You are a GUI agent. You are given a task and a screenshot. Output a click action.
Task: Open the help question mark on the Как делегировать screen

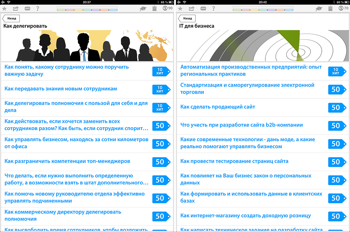pos(38,9)
